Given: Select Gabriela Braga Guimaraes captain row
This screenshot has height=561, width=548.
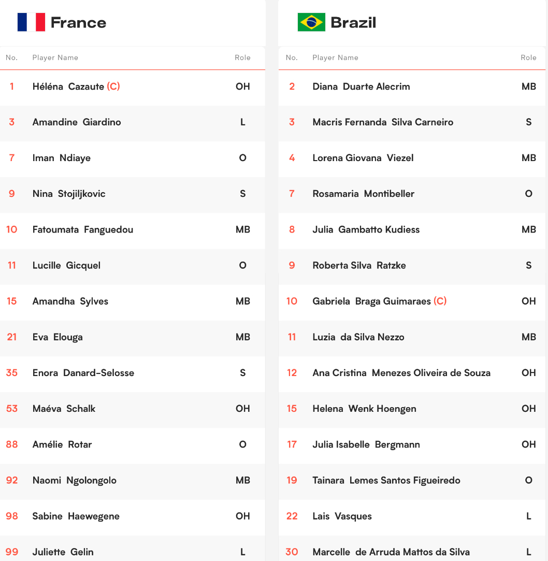Looking at the screenshot, I should 412,301.
